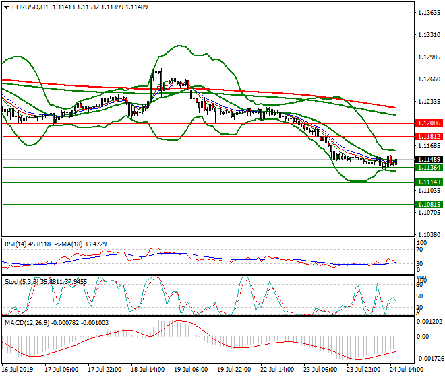Click the 23 Jul 22:00 time axis label
The height and width of the screenshot is (377, 445).
pyautogui.click(x=363, y=370)
